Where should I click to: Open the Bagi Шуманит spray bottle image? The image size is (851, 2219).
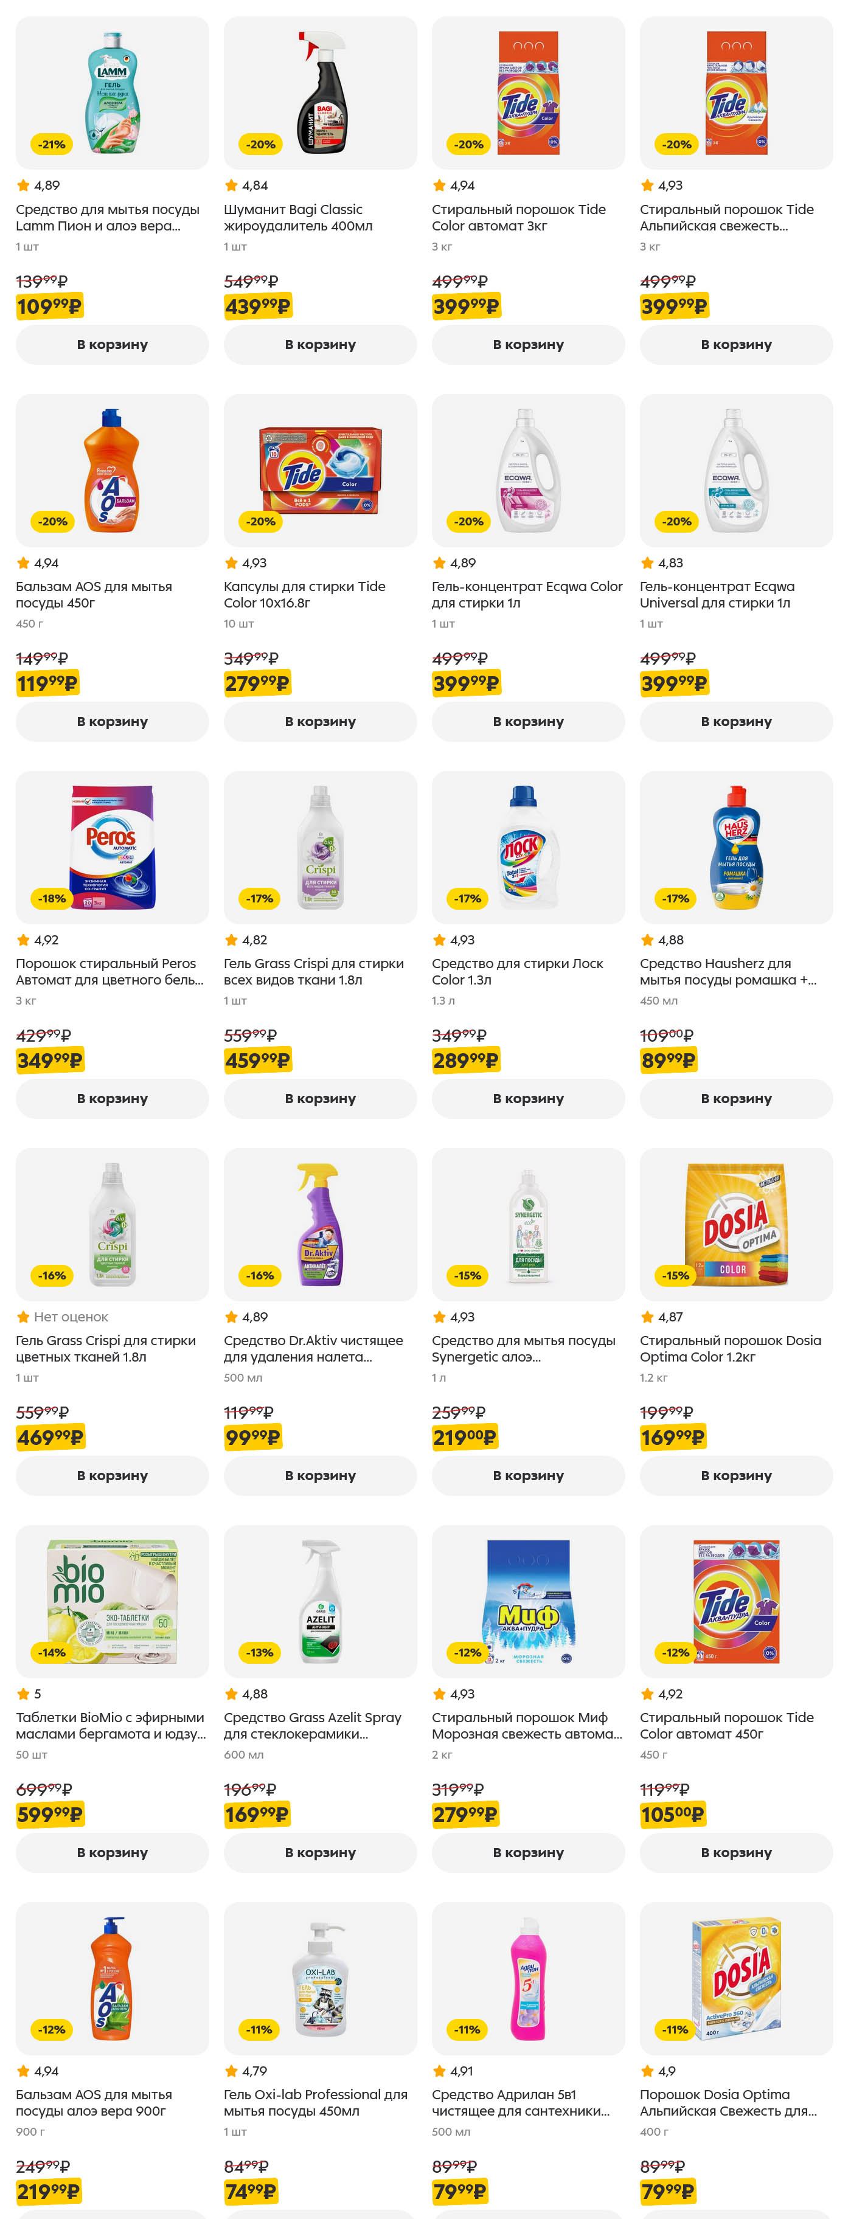321,92
